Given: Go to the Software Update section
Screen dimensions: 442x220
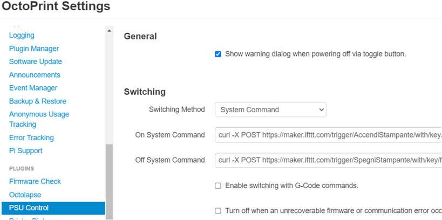Looking at the screenshot, I should point(36,61).
